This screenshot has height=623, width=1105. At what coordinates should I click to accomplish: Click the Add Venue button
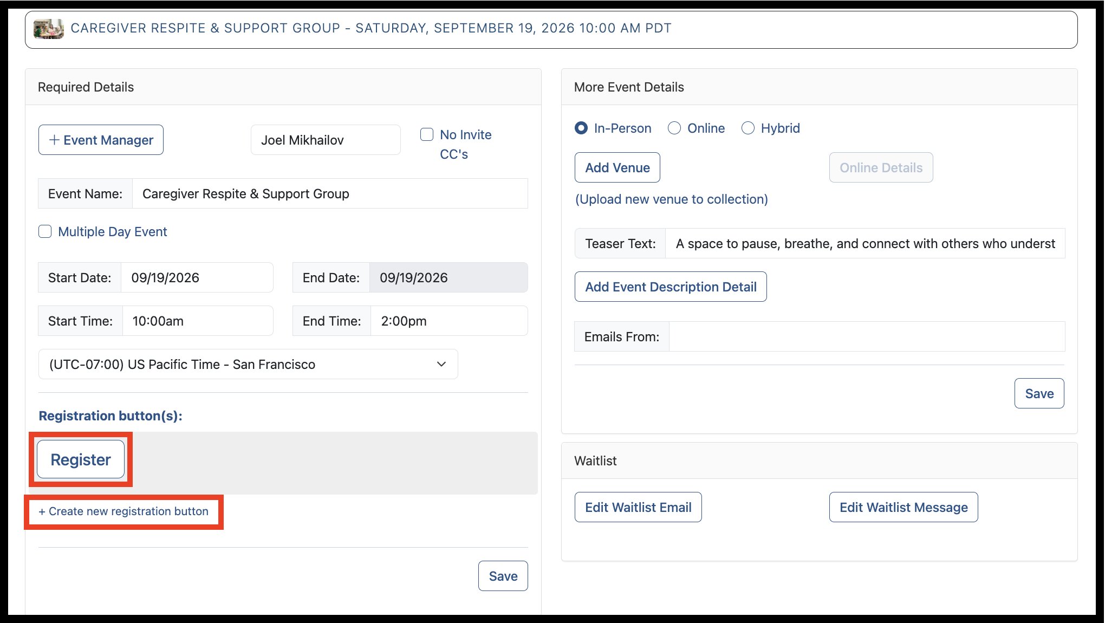617,167
